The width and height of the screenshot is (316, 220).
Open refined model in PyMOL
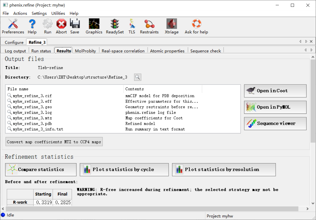[x=275, y=107]
